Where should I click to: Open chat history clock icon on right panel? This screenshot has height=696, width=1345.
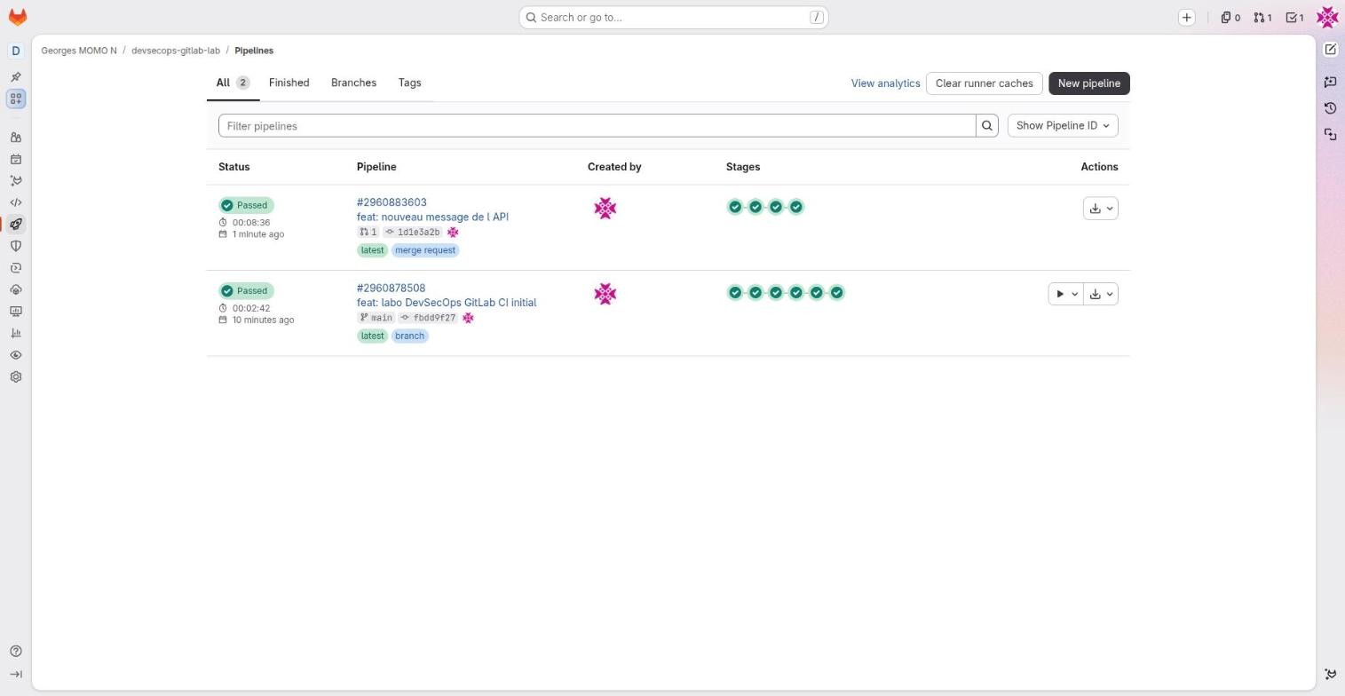(x=1330, y=108)
